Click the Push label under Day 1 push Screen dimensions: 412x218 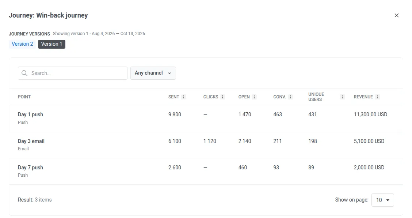[23, 123]
